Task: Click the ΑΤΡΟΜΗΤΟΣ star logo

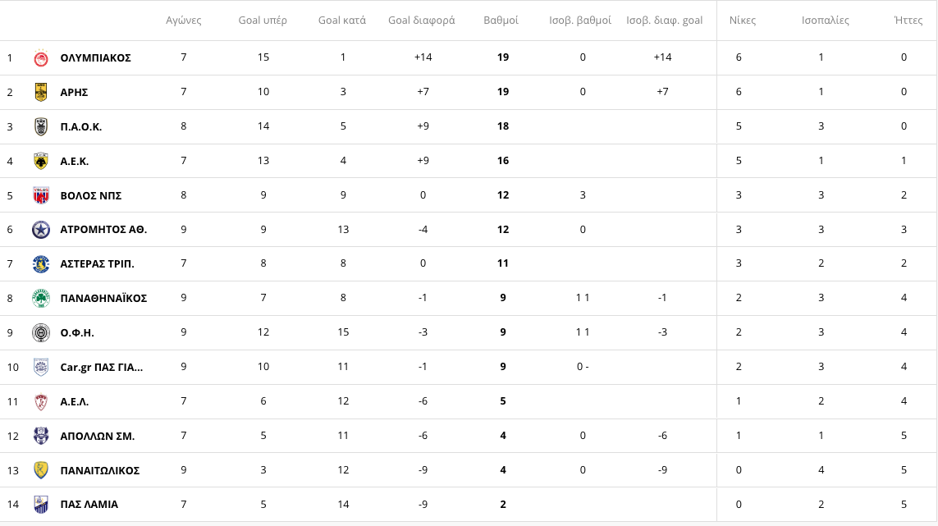Action: click(x=41, y=230)
